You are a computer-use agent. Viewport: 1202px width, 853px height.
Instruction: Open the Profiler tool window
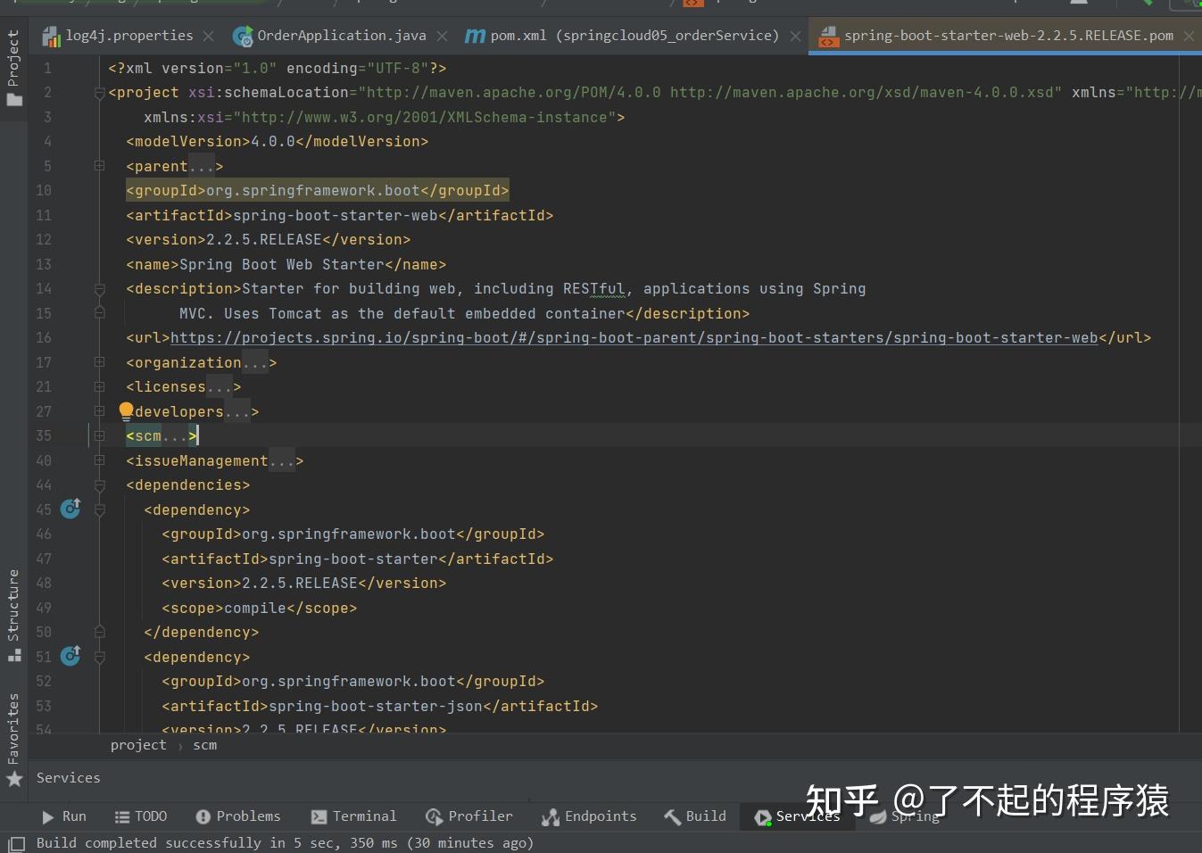point(469,816)
